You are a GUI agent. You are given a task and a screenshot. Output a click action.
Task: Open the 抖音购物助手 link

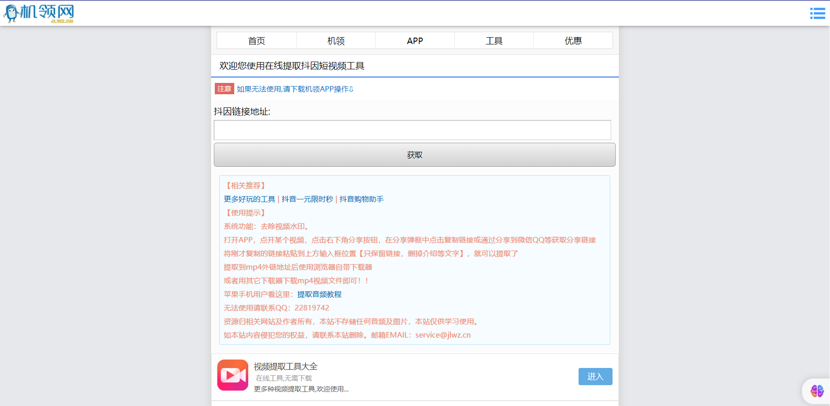pos(362,199)
